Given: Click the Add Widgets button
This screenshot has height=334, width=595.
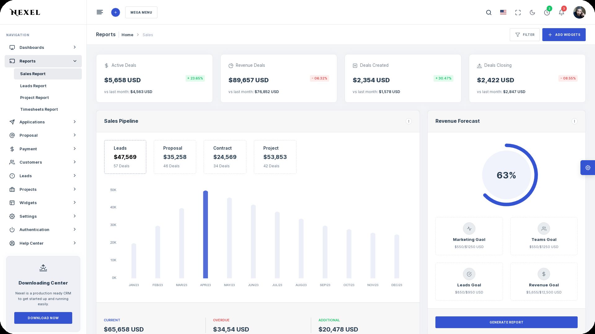Looking at the screenshot, I should tap(564, 35).
